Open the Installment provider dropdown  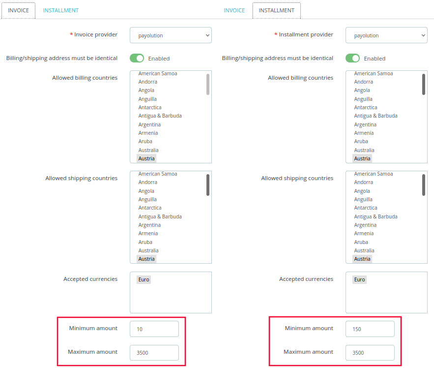(x=386, y=35)
